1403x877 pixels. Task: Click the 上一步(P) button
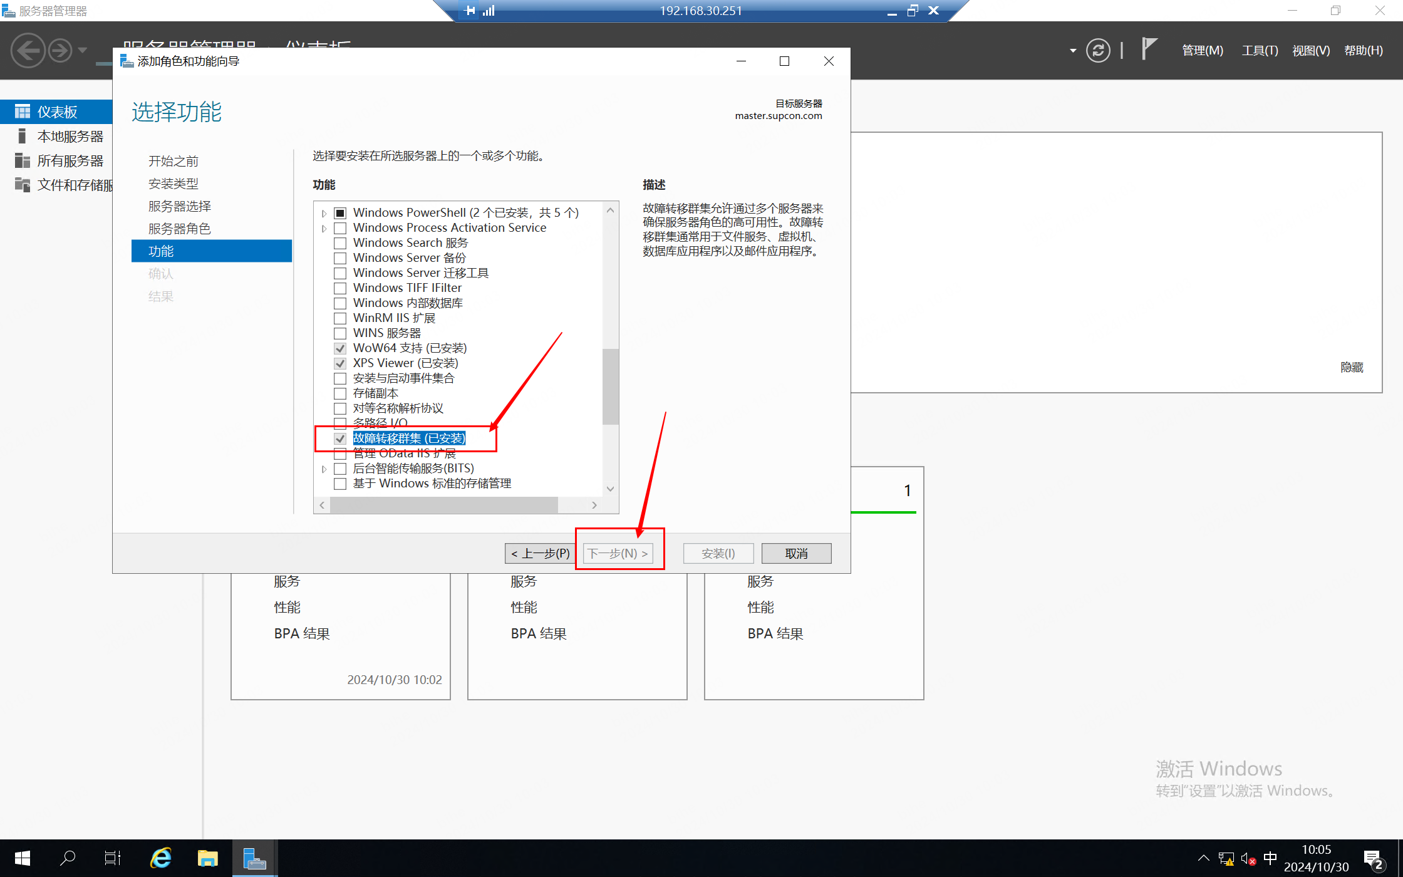click(x=540, y=553)
